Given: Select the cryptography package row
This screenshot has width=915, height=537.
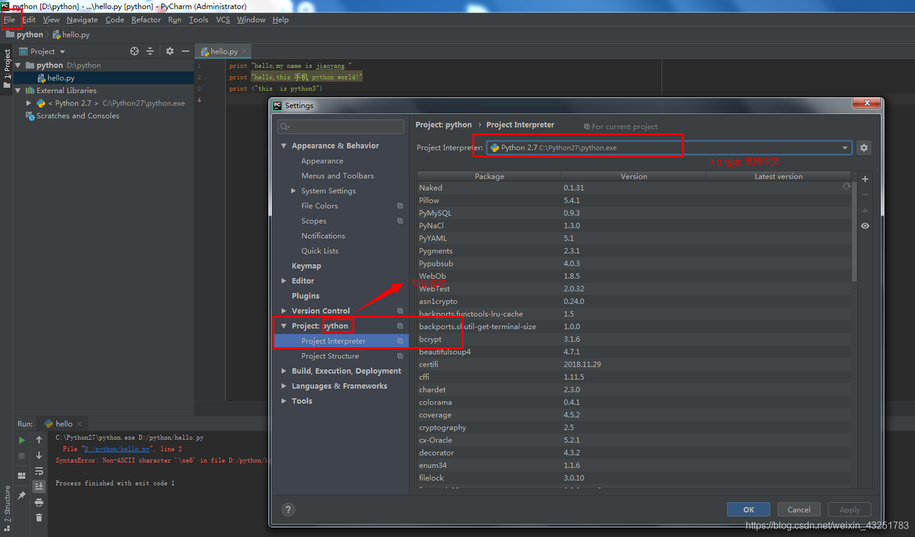Looking at the screenshot, I should [634, 428].
